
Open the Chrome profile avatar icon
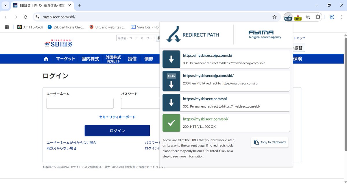coord(332,17)
